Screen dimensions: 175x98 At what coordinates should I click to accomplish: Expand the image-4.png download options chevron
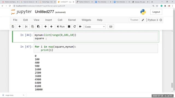pyautogui.click(x=24, y=95)
